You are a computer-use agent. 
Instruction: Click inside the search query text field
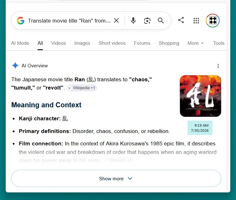[69, 21]
